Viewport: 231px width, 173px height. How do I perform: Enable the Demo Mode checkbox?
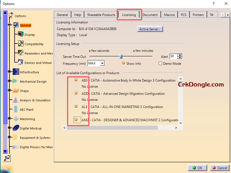160,63
